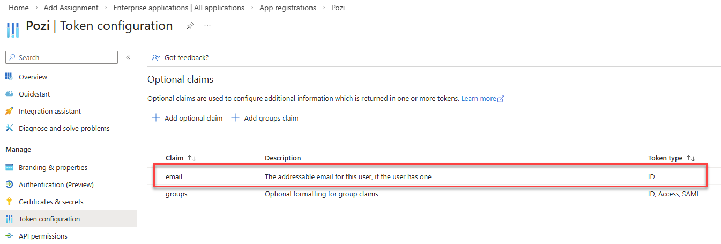Click the Pozi breadcrumb

coord(338,8)
